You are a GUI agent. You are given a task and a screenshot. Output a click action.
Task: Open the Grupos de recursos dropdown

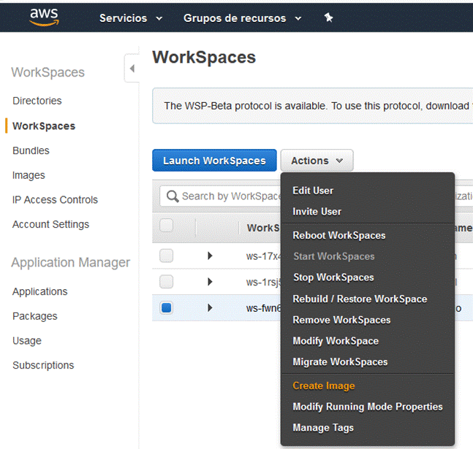click(242, 18)
